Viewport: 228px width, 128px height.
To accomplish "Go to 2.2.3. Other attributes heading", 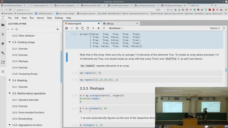I will (x=23, y=36).
